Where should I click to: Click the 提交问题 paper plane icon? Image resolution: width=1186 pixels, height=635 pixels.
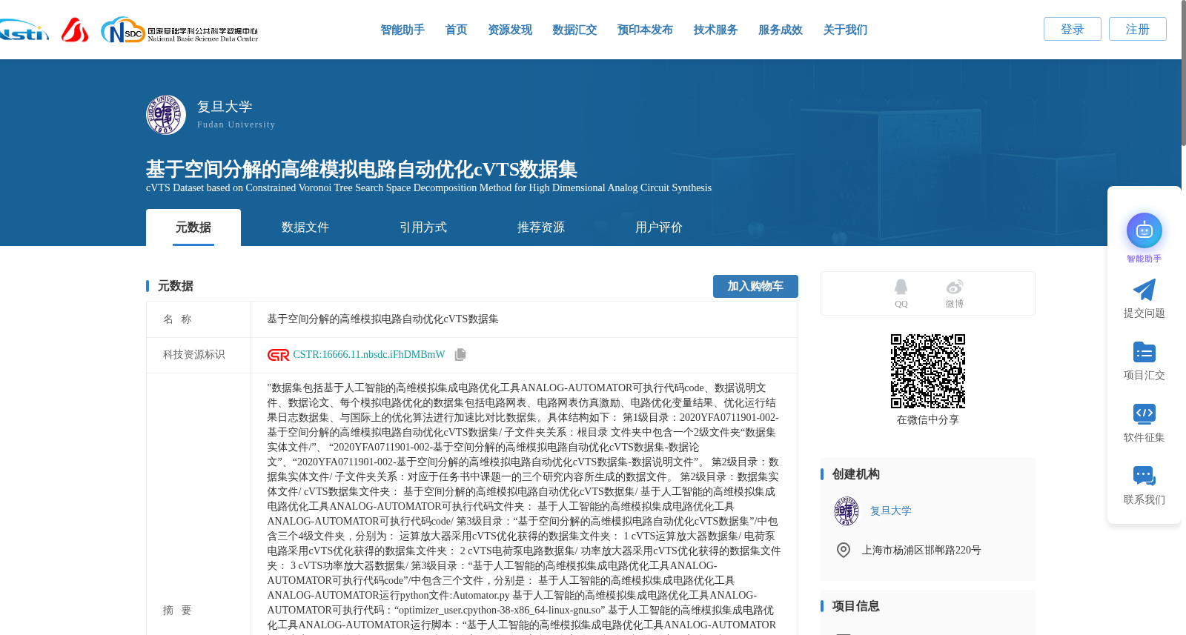point(1144,290)
